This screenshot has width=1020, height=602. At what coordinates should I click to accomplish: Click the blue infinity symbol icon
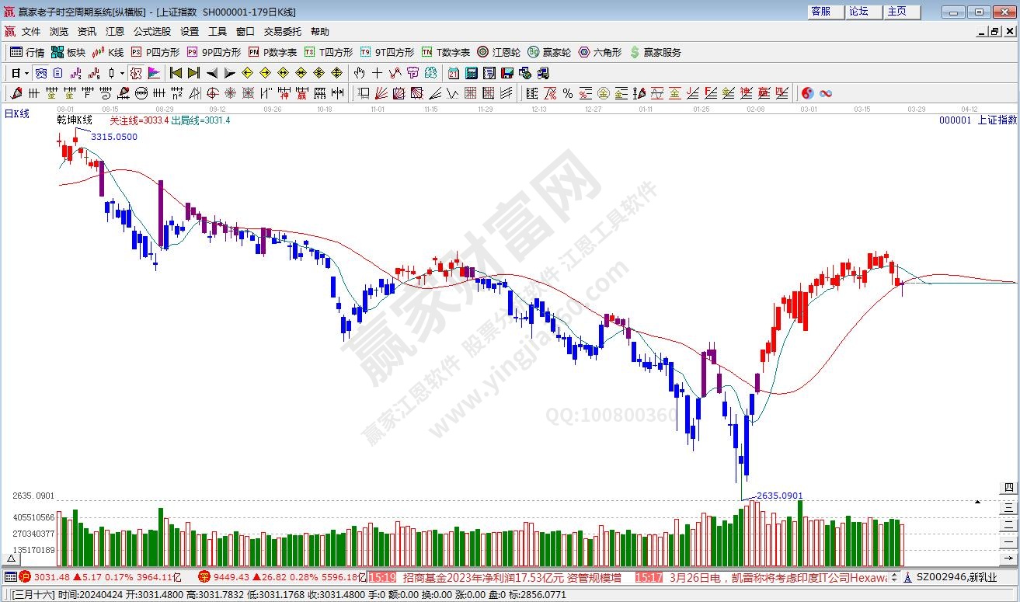[x=826, y=93]
